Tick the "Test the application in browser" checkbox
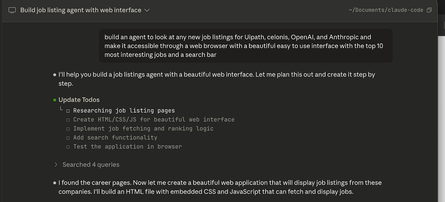Viewport: 445px width, 202px height. click(68, 147)
